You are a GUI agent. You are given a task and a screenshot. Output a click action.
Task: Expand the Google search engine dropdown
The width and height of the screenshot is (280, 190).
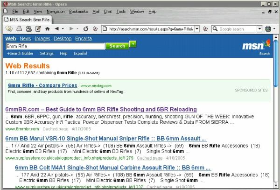click(259, 29)
